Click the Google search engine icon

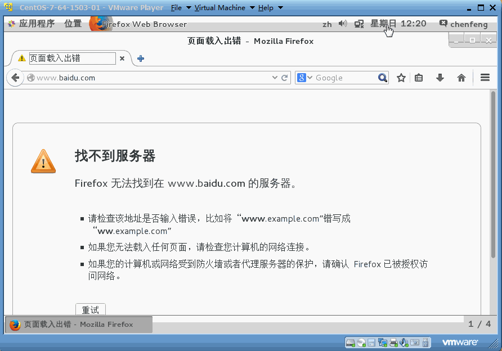pyautogui.click(x=301, y=78)
